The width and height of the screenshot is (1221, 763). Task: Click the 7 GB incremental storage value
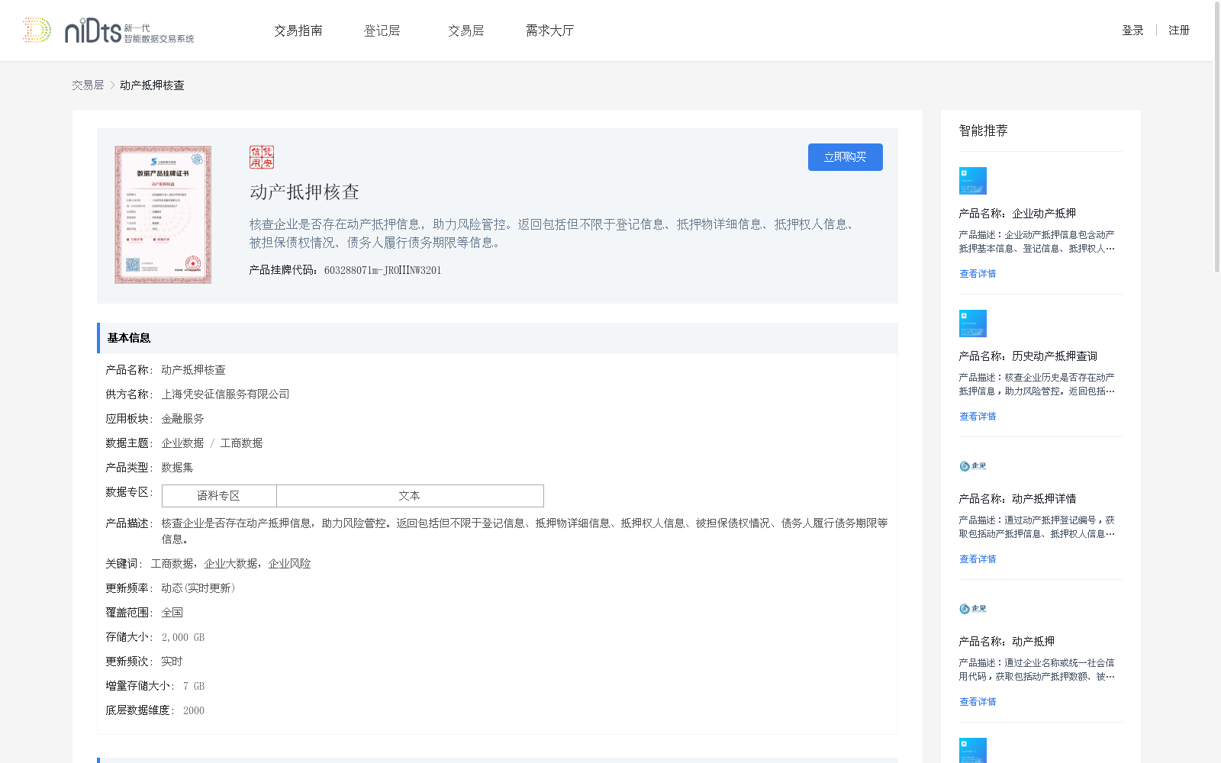coord(194,686)
